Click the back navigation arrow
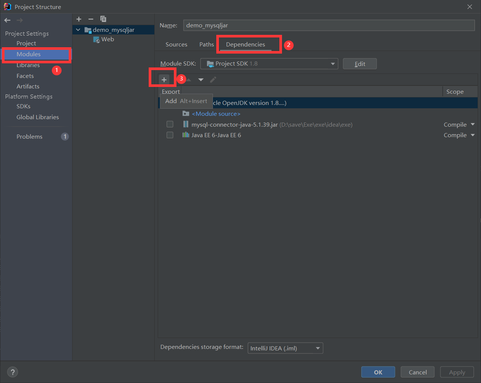The image size is (481, 383). (x=8, y=20)
